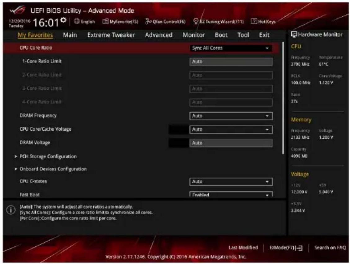Screen dimensions: 350x264
Task: Open the Fast Boot dropdown
Action: (231, 194)
